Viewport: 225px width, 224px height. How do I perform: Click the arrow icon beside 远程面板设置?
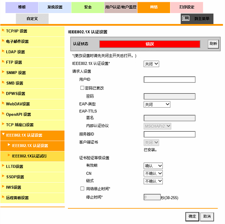pyautogui.click(x=3, y=197)
